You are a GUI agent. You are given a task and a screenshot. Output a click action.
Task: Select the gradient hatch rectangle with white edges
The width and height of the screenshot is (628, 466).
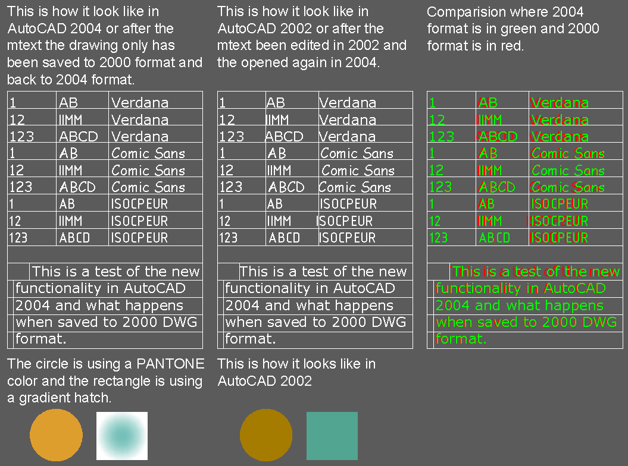pos(122,436)
